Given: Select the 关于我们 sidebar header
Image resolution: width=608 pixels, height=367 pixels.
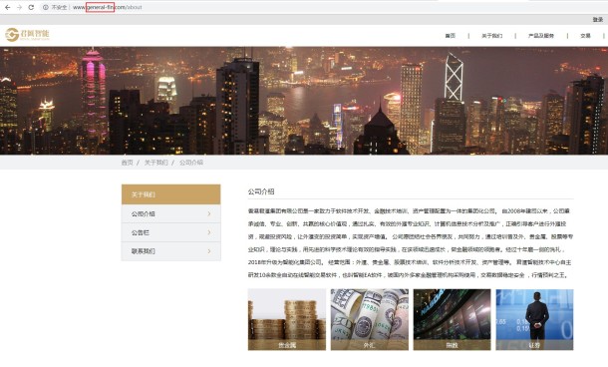Looking at the screenshot, I should coord(171,194).
